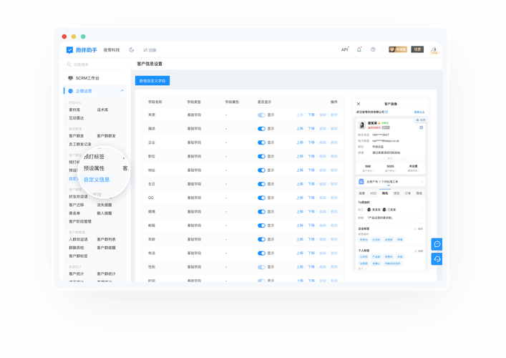506x358 pixels.
Task: Open SCRM工作台 from the sidebar icon
Action: [70, 78]
